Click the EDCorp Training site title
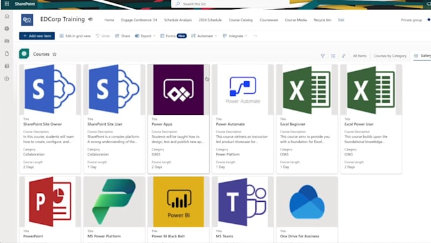Viewport: 431px width, 243px height. coord(62,19)
